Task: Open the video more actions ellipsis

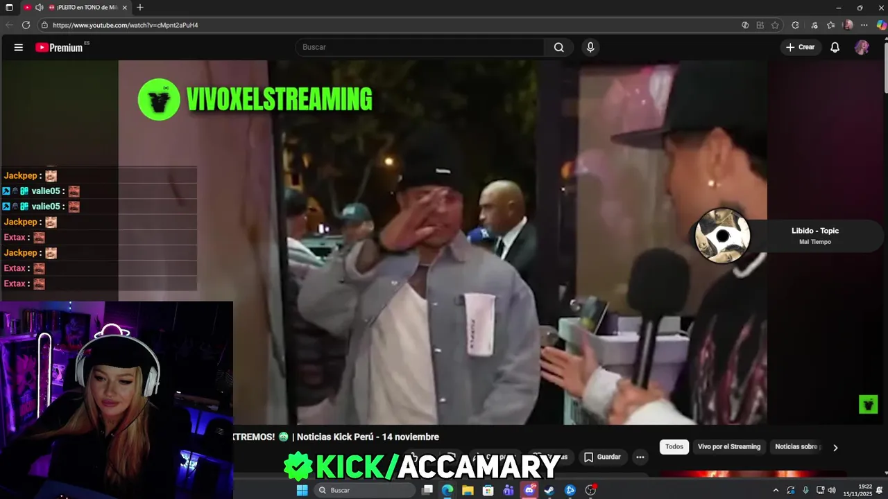Action: click(x=640, y=457)
